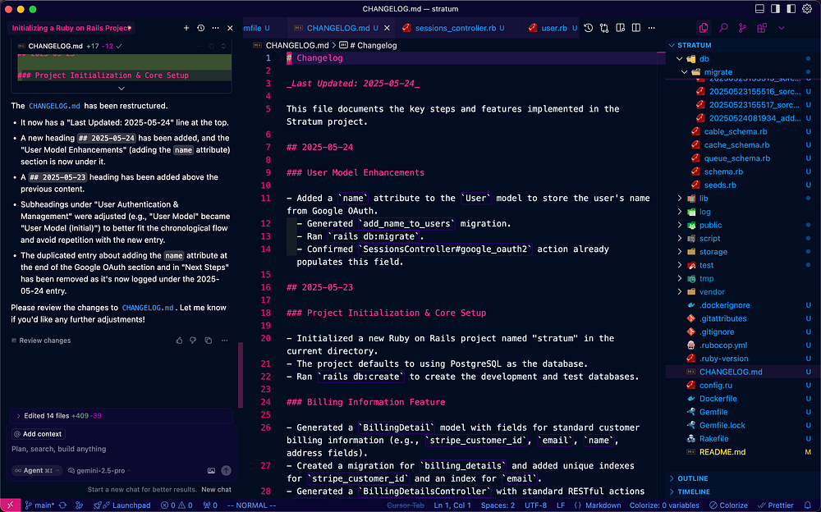The height and width of the screenshot is (512, 821).
Task: Switch to the user.rb editor tab
Action: pyautogui.click(x=553, y=28)
